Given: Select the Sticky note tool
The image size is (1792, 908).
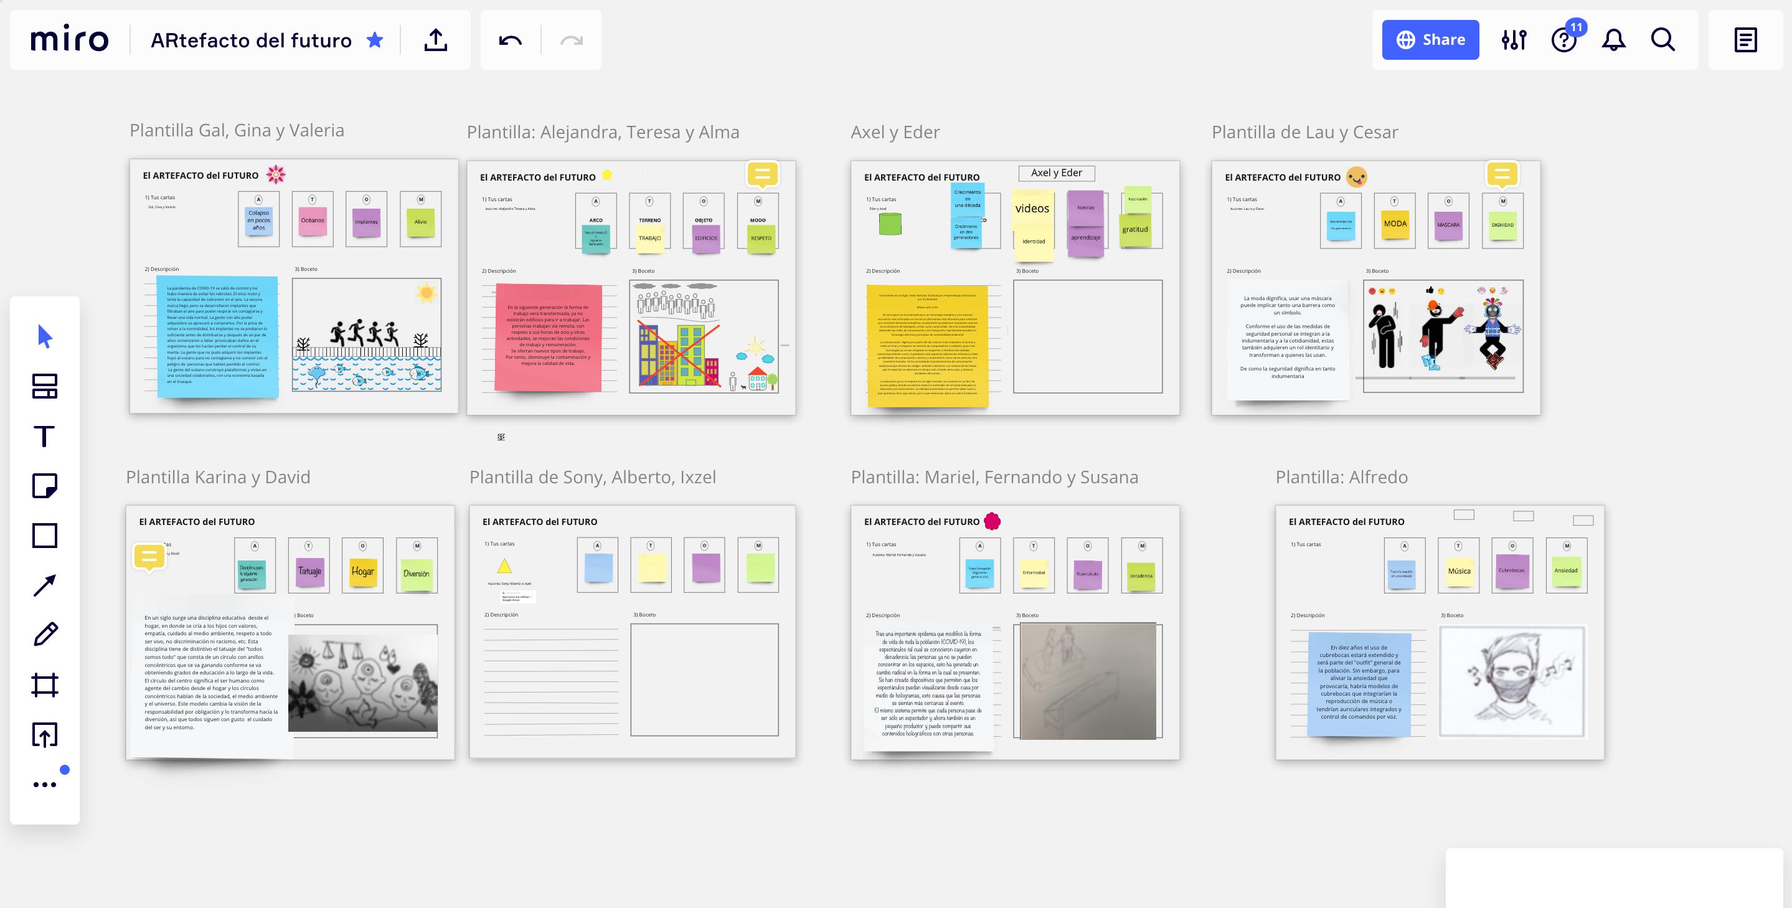Looking at the screenshot, I should coord(45,486).
